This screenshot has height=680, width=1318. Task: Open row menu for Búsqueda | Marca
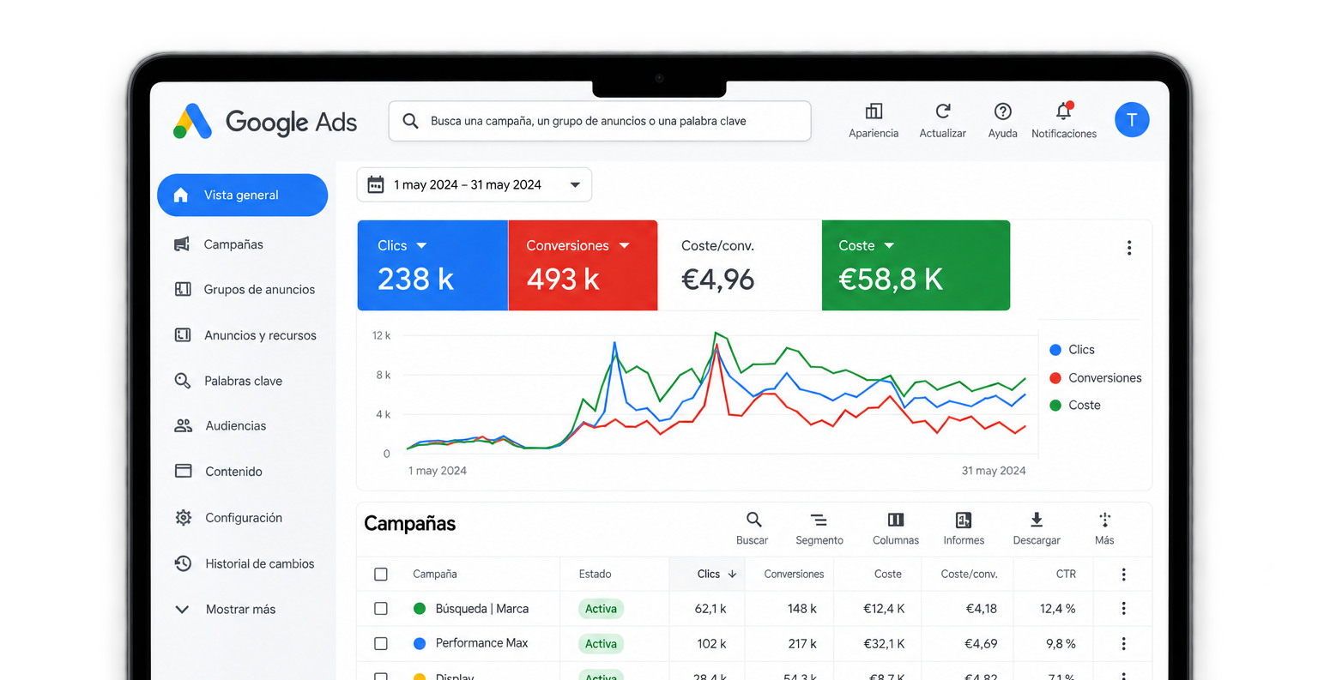tap(1123, 609)
